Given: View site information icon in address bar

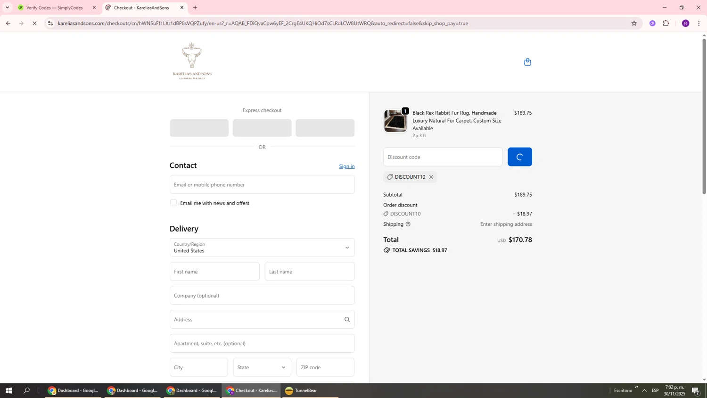Looking at the screenshot, I should pyautogui.click(x=50, y=23).
